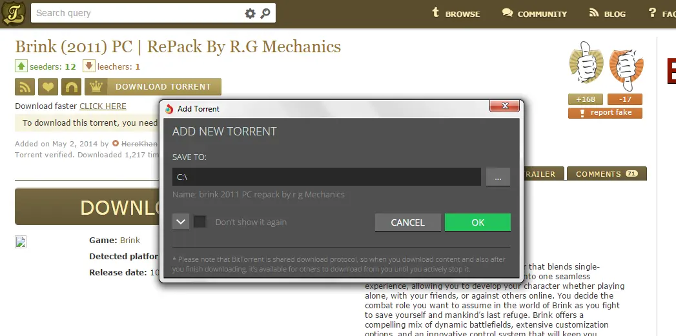Click into the Save To path field
676x336 pixels.
pos(326,177)
